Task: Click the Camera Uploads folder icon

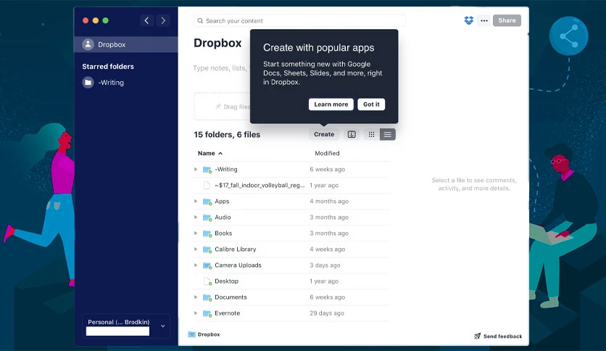Action: click(x=207, y=265)
